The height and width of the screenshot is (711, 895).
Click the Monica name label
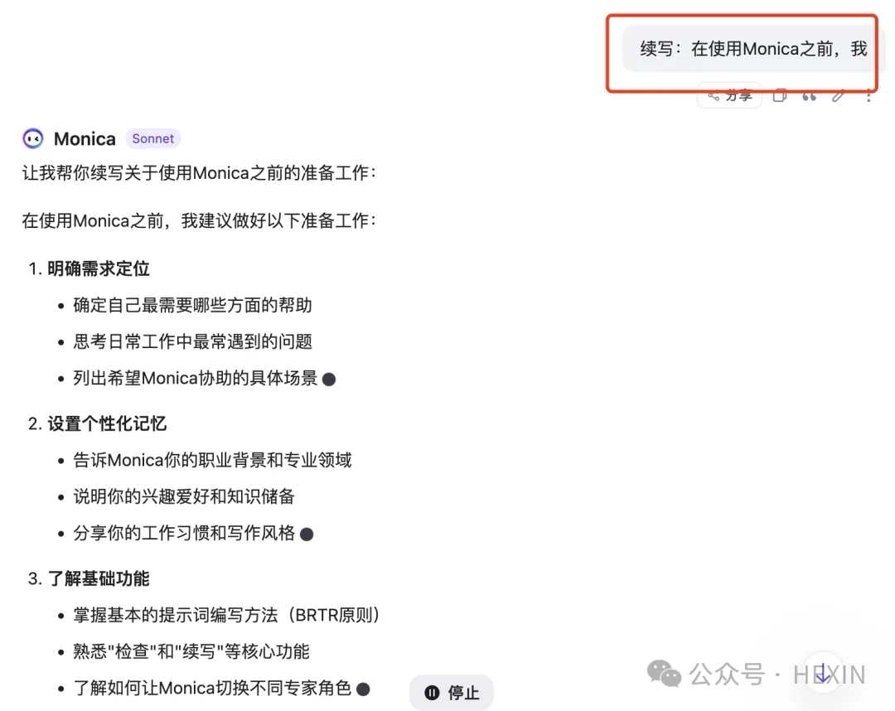(x=85, y=138)
